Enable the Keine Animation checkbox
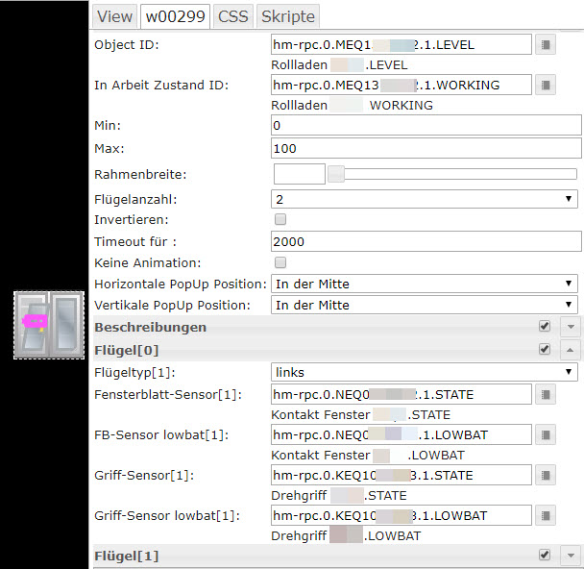This screenshot has height=569, width=584. click(280, 262)
